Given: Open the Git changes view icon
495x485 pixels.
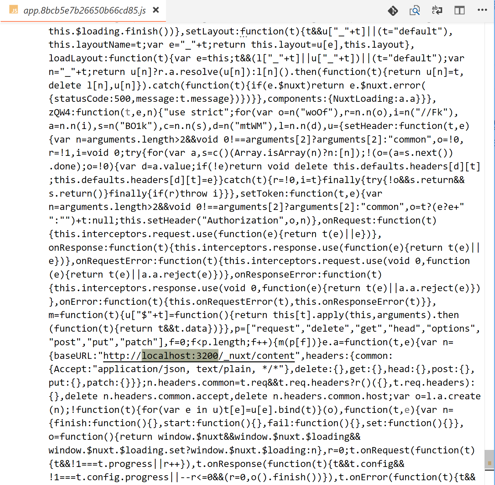Looking at the screenshot, I should (393, 11).
